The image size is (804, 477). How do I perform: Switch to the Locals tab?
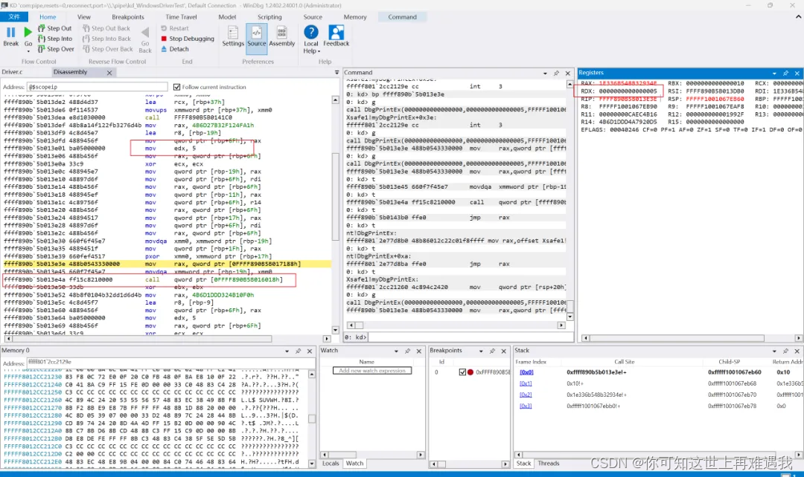331,463
